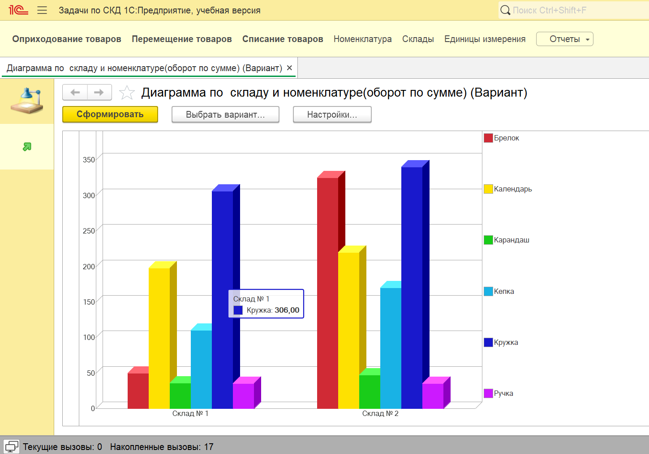Open Единицы измерения catalog
Viewport: 649px width, 454px height.
coord(485,39)
